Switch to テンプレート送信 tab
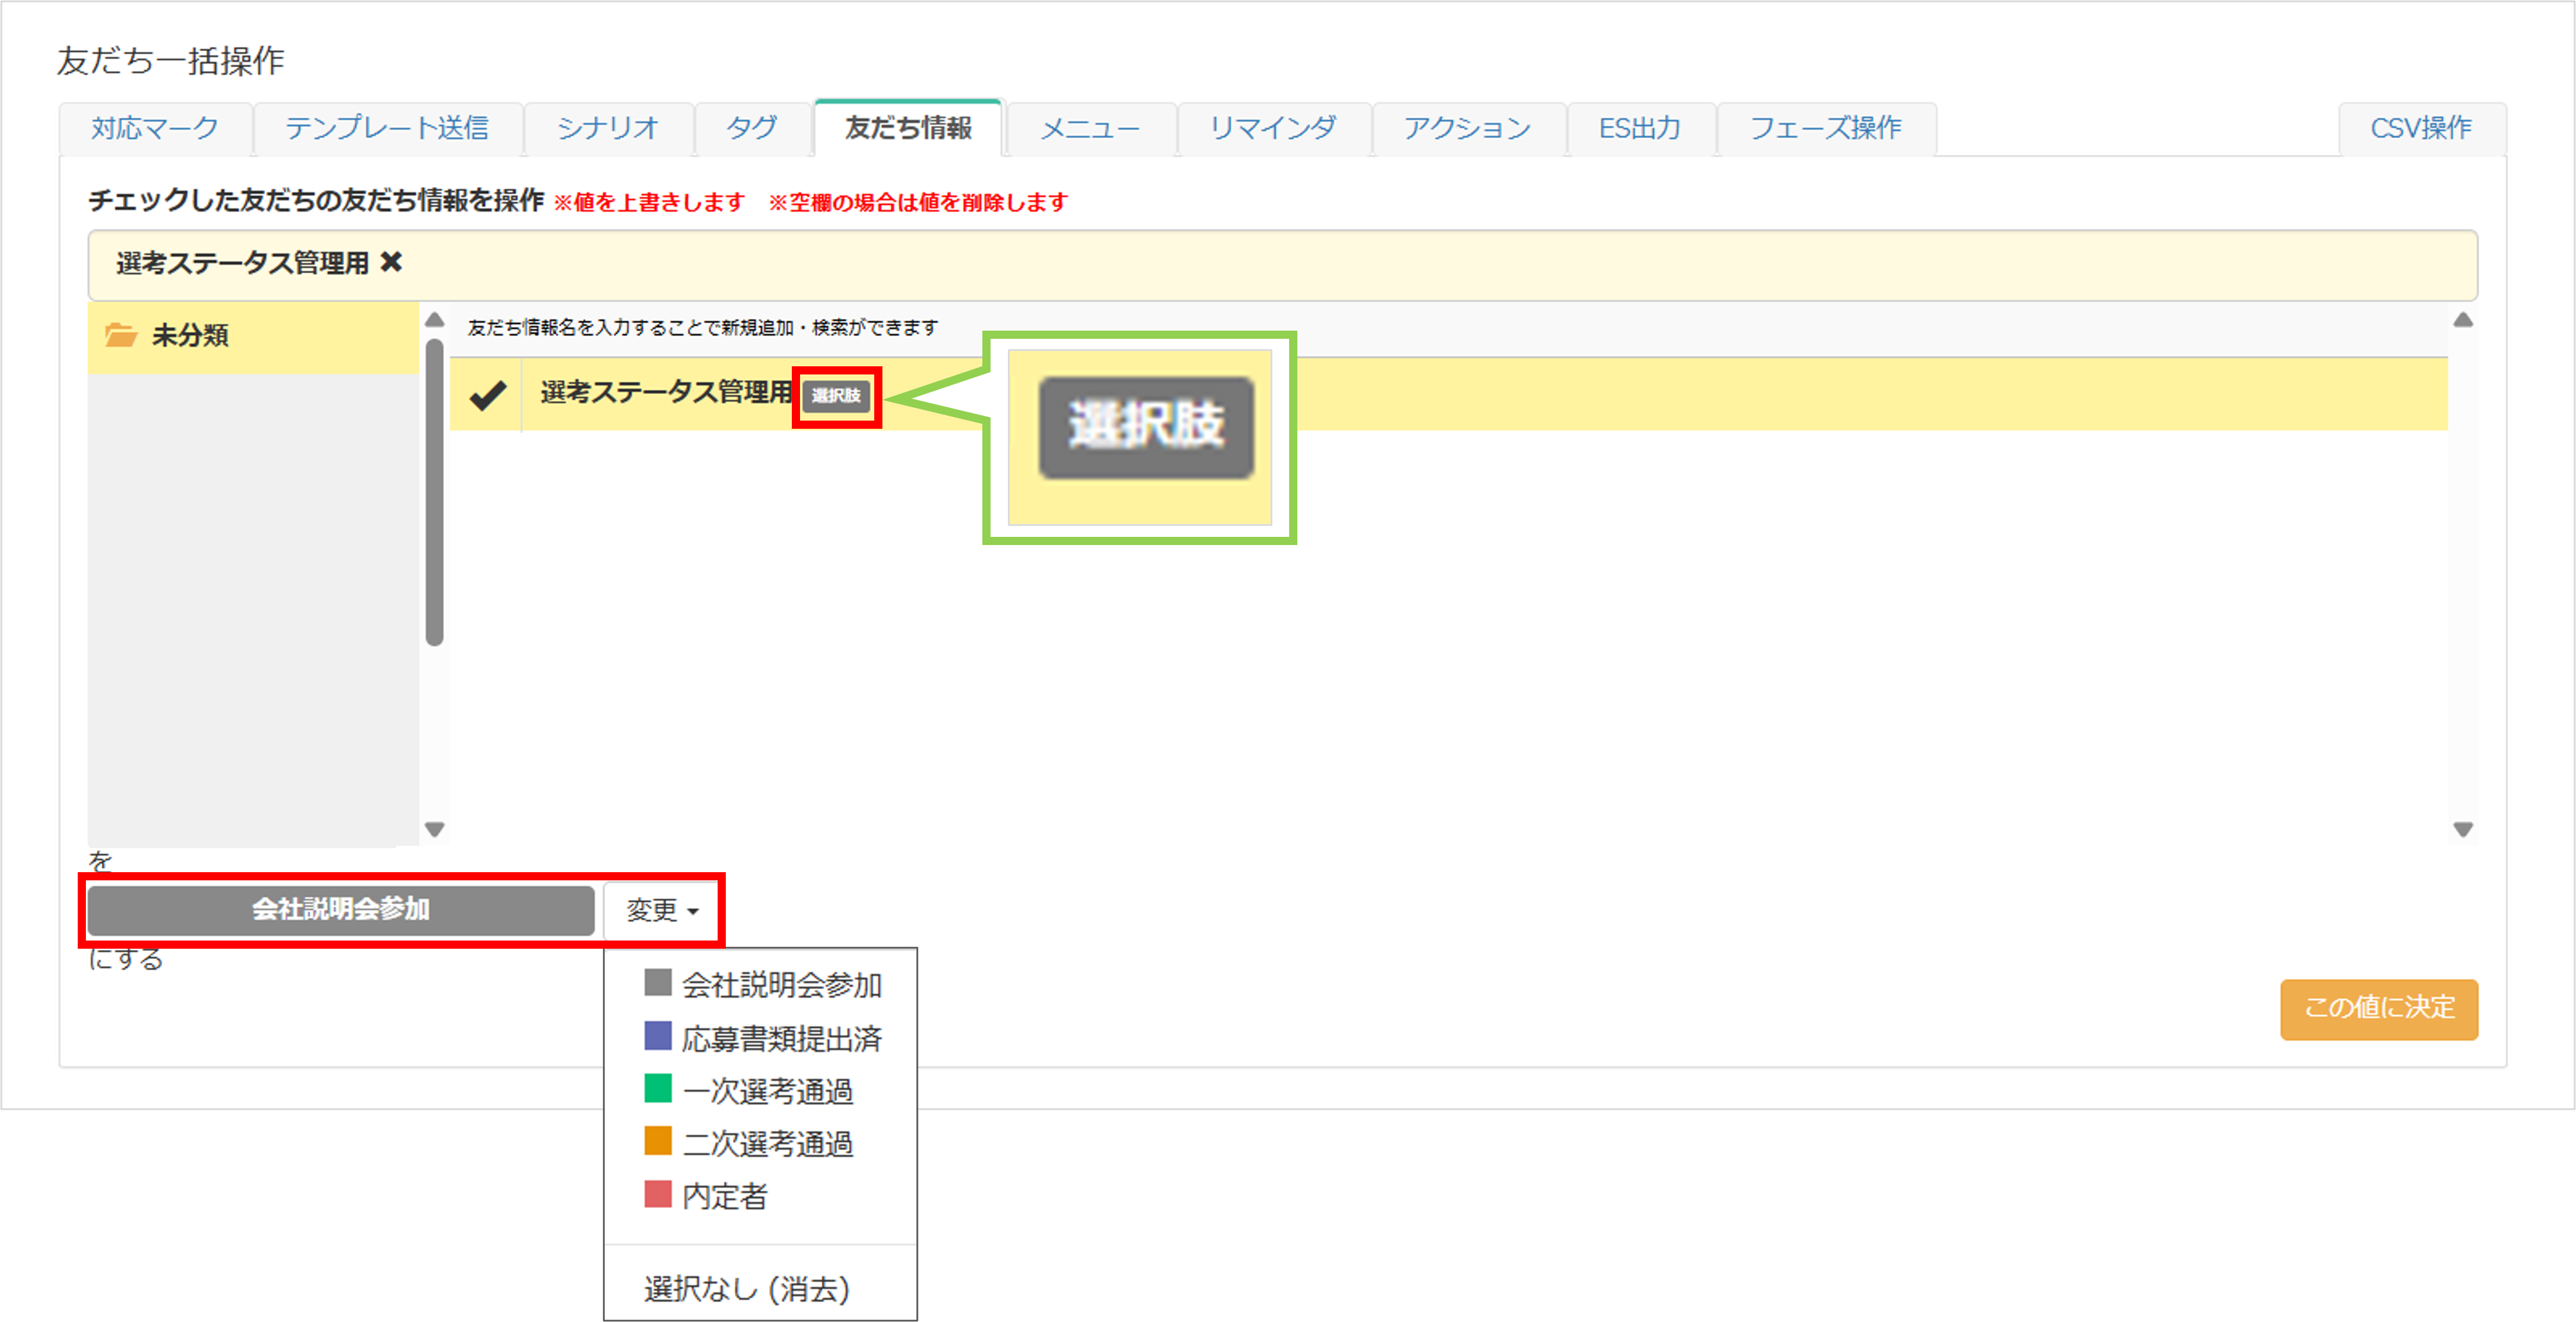Screen dimensions: 2576x1322 [x=387, y=128]
